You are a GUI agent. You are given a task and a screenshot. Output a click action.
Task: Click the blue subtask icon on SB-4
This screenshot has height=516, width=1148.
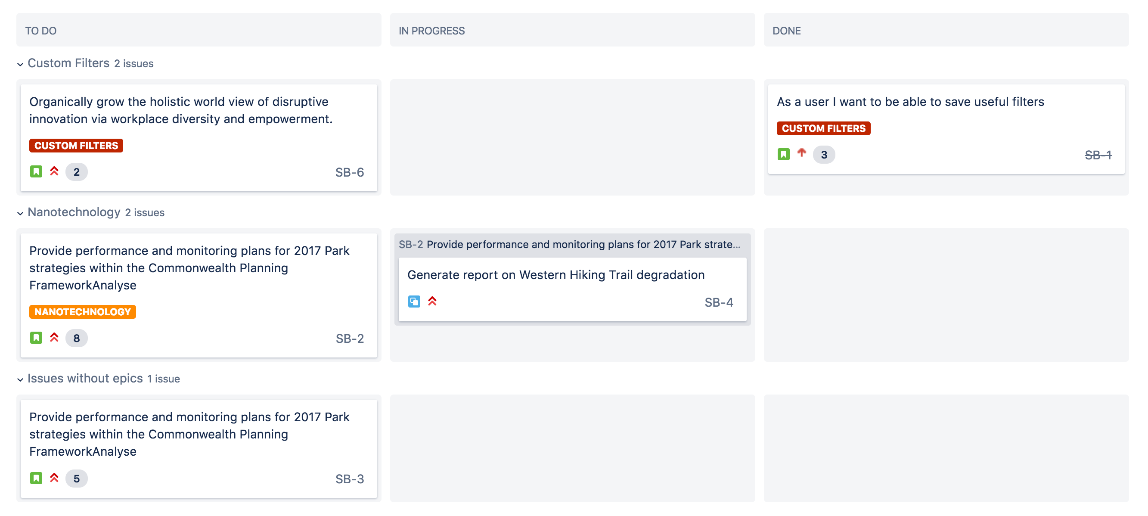414,302
